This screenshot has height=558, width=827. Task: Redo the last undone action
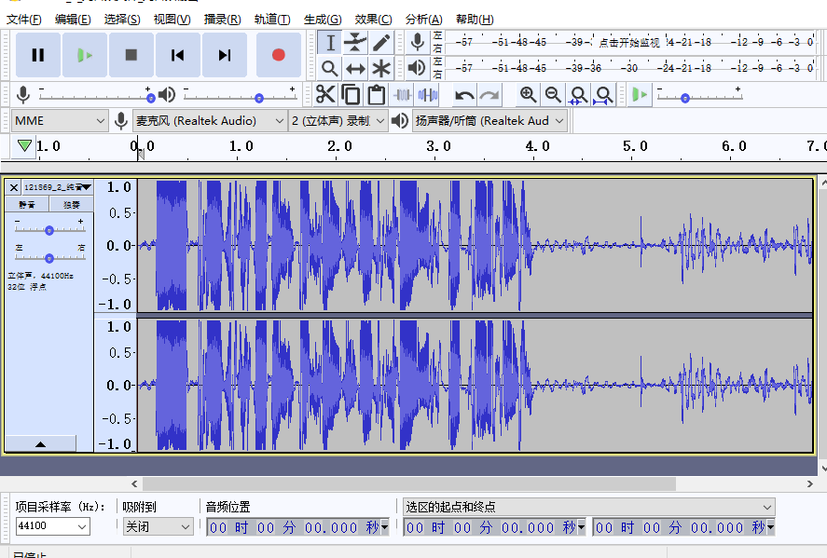tap(490, 95)
